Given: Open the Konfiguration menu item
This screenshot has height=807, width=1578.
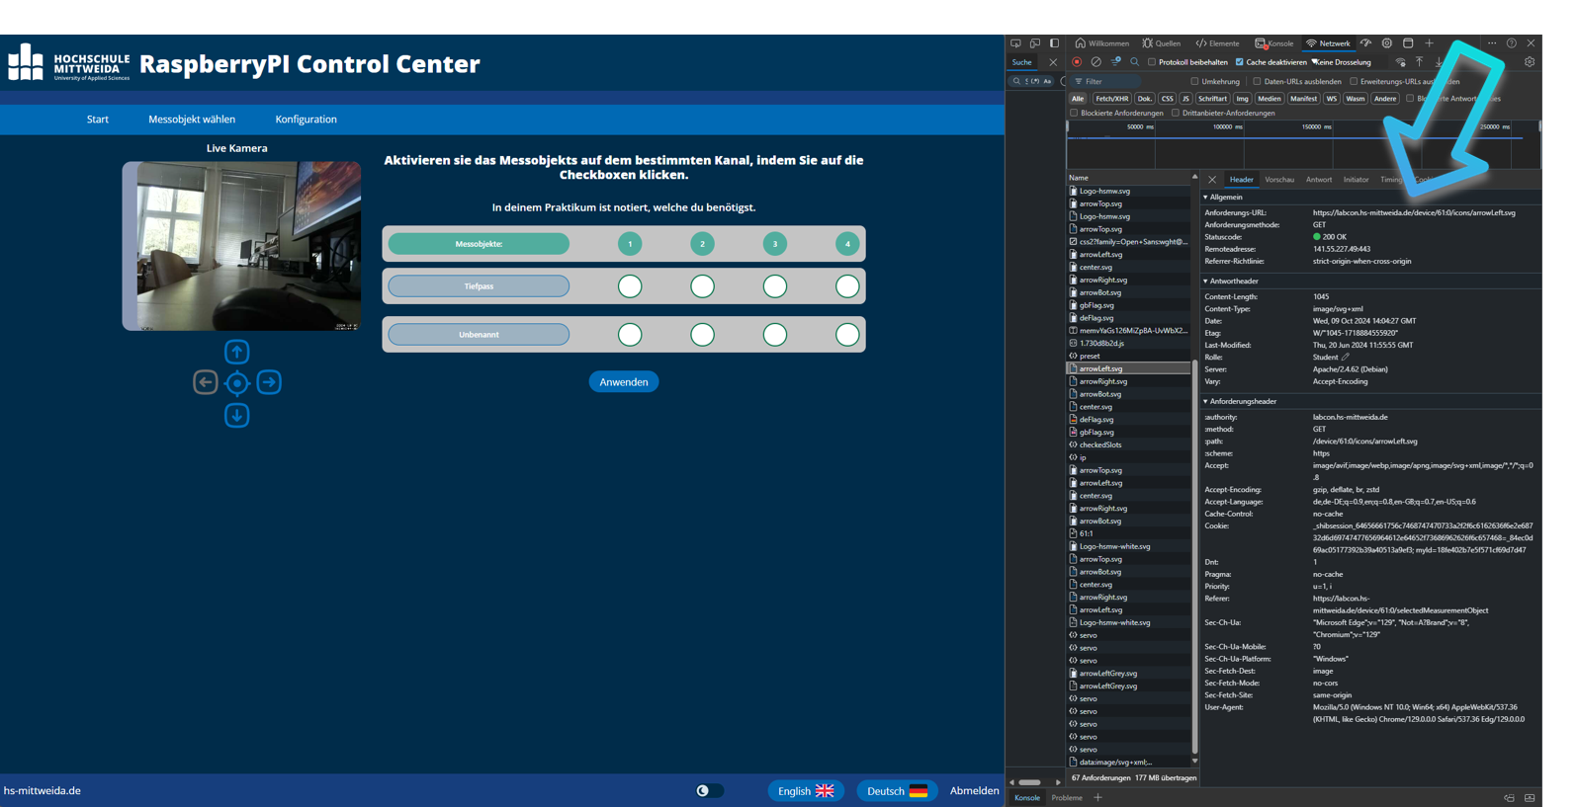Looking at the screenshot, I should tap(306, 120).
